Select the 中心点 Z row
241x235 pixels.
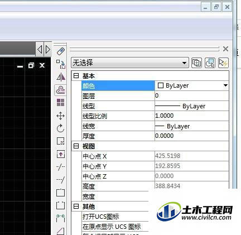pos(155,176)
